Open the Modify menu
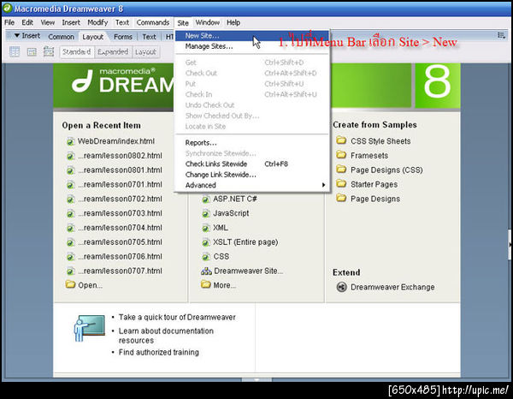This screenshot has height=399, width=513. coord(97,22)
